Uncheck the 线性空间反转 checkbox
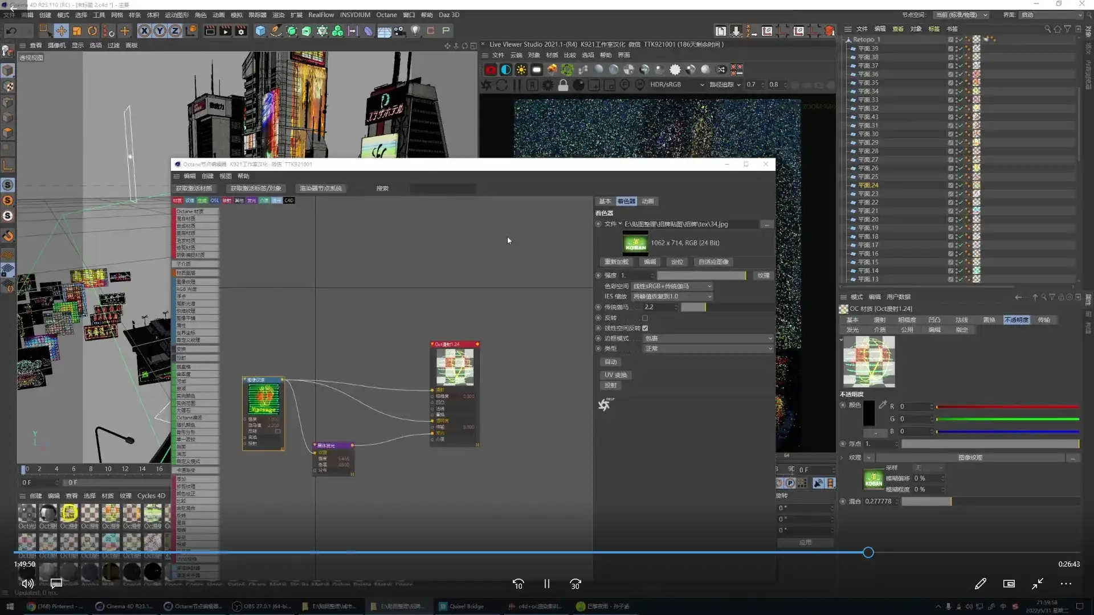The width and height of the screenshot is (1094, 615). click(x=645, y=328)
